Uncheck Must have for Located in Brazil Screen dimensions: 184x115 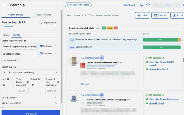coord(41,53)
